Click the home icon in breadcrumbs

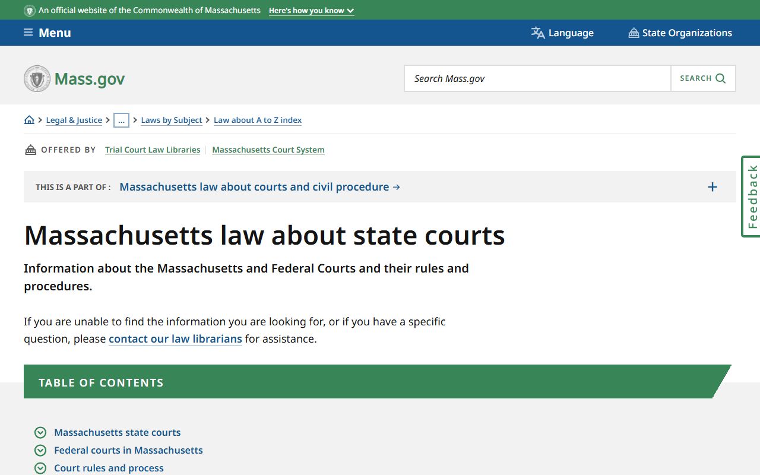tap(29, 120)
